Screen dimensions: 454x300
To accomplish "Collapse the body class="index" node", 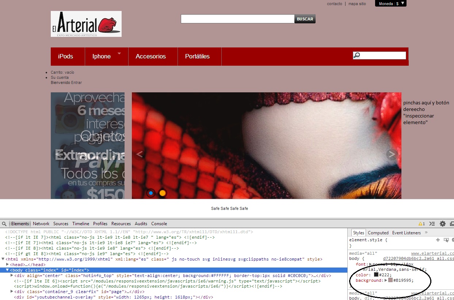I will pos(7,270).
